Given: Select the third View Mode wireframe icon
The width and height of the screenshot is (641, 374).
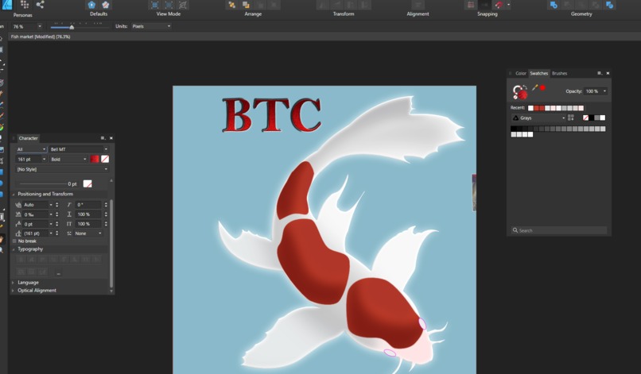Looking at the screenshot, I should 183,5.
